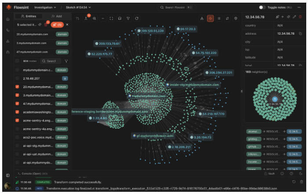Switch to table list view icon
This screenshot has width=308, height=194.
tap(219, 18)
